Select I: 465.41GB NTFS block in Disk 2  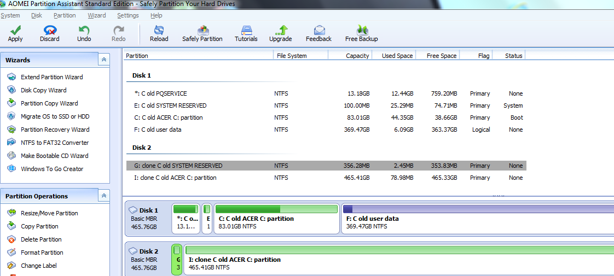coord(399,260)
